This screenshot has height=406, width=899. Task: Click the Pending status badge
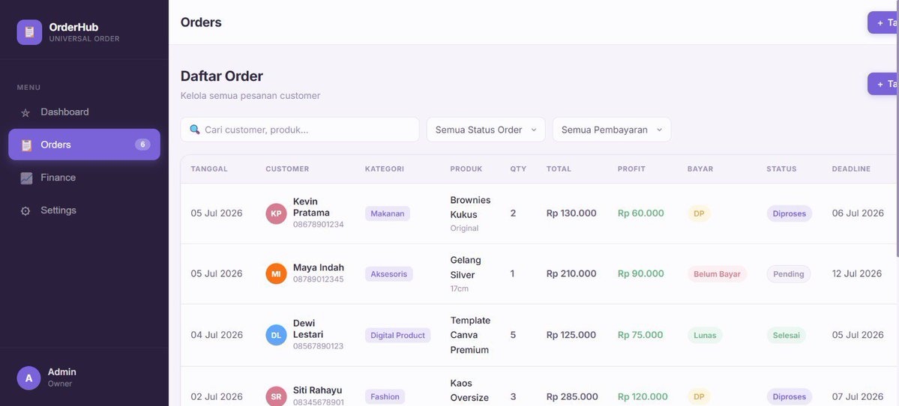pyautogui.click(x=788, y=273)
